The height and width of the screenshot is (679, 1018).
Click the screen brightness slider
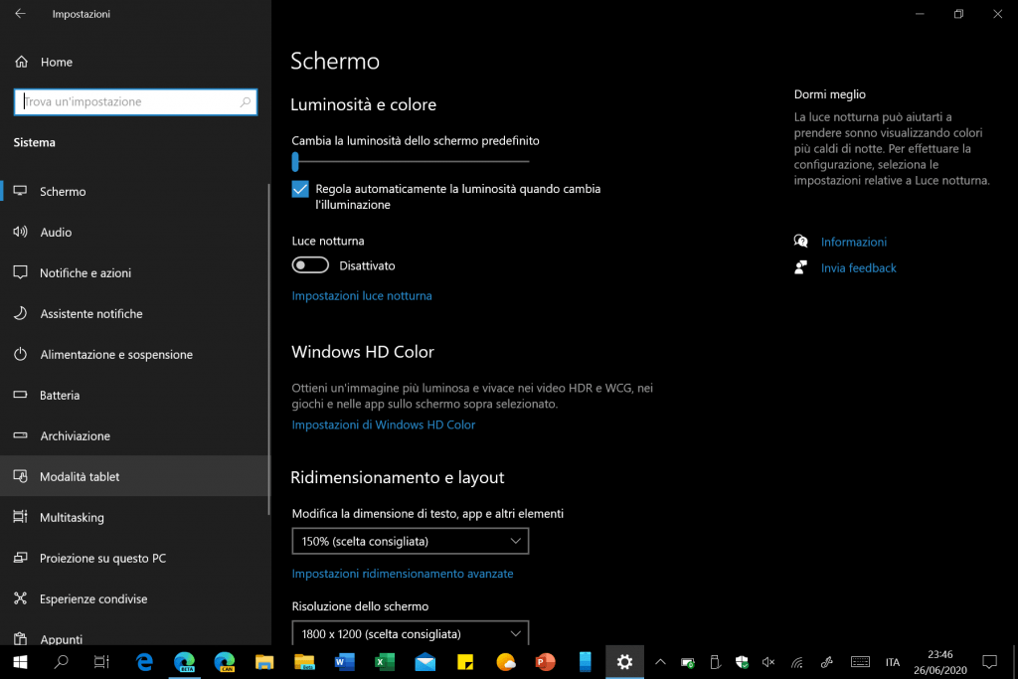(x=410, y=161)
